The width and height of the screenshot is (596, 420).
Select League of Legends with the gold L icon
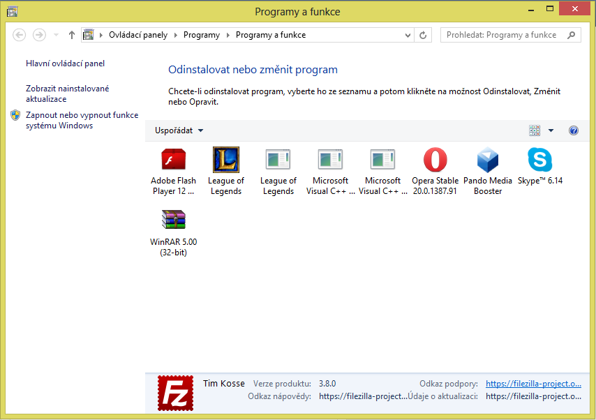pos(226,160)
